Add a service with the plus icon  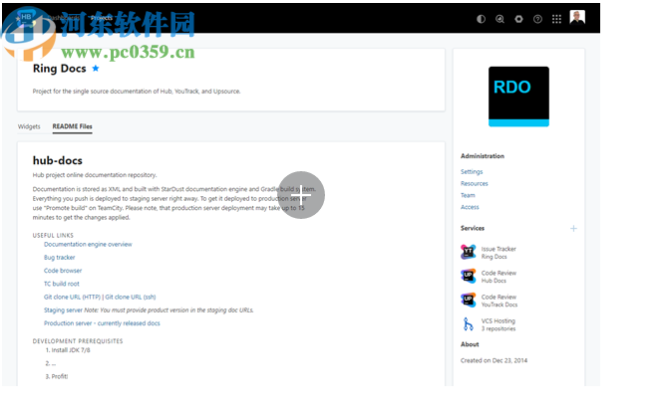(x=573, y=228)
